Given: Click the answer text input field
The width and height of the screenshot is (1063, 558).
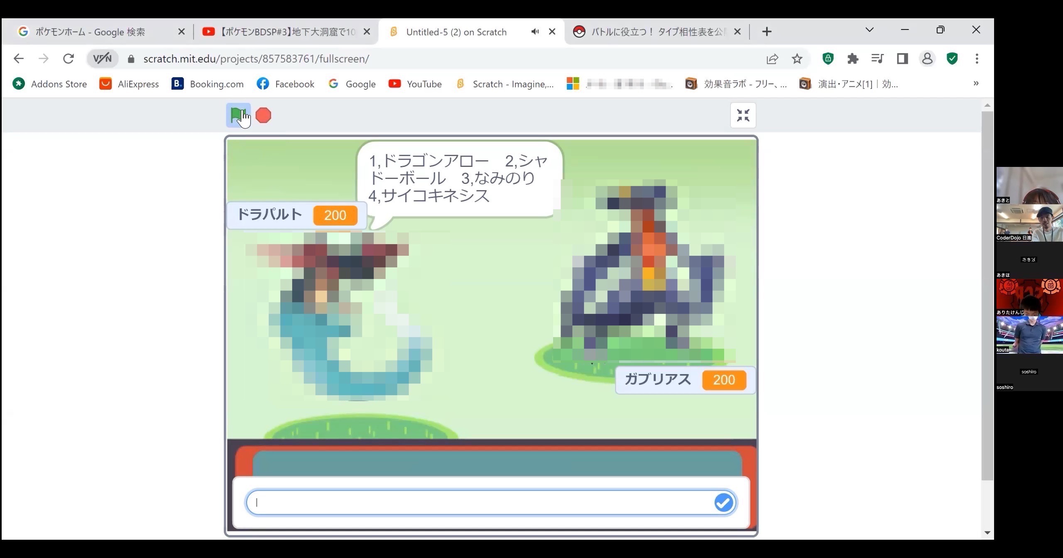Looking at the screenshot, I should [x=491, y=502].
